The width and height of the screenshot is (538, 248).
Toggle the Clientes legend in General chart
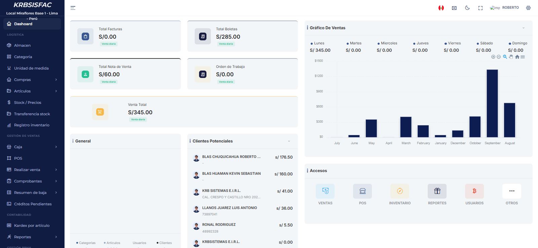pos(164,243)
